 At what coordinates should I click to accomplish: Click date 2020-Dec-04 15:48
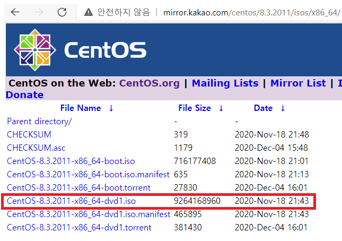tap(271, 148)
